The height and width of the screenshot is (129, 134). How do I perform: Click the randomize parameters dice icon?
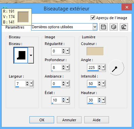click(x=114, y=27)
